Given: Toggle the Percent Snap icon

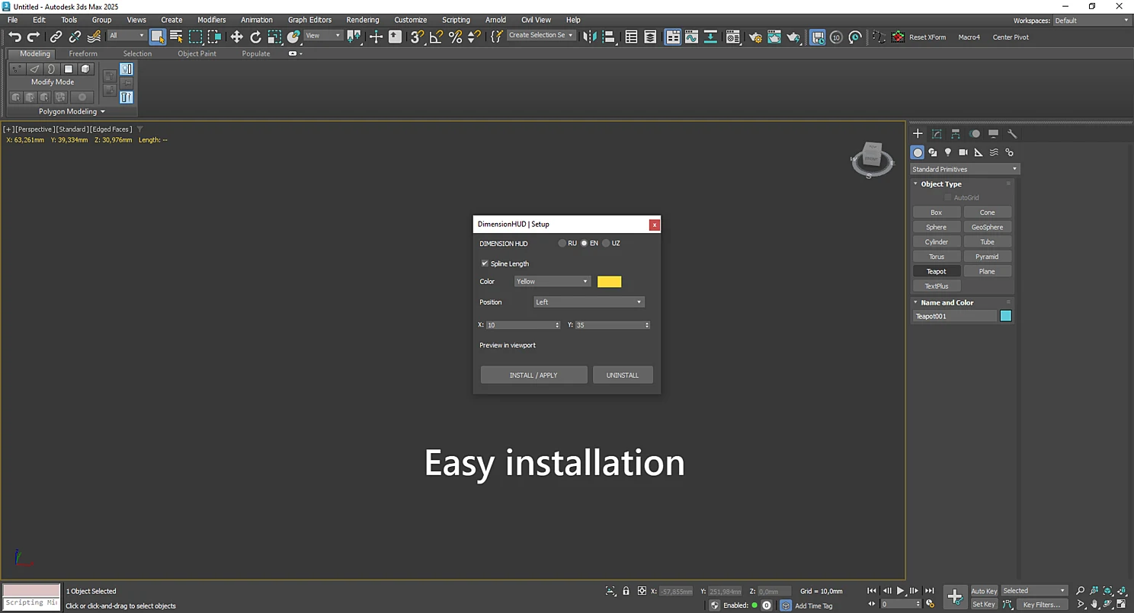Looking at the screenshot, I should 455,37.
